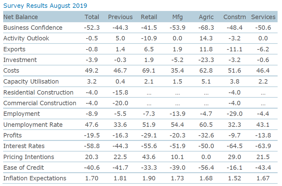Click the Business Confidence row label
This screenshot has width=282, height=186.
pyautogui.click(x=33, y=28)
